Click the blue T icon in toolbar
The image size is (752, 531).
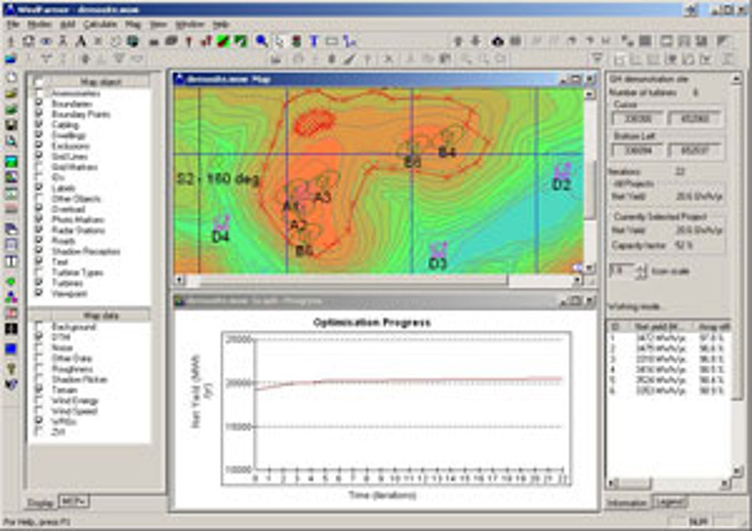(x=314, y=41)
